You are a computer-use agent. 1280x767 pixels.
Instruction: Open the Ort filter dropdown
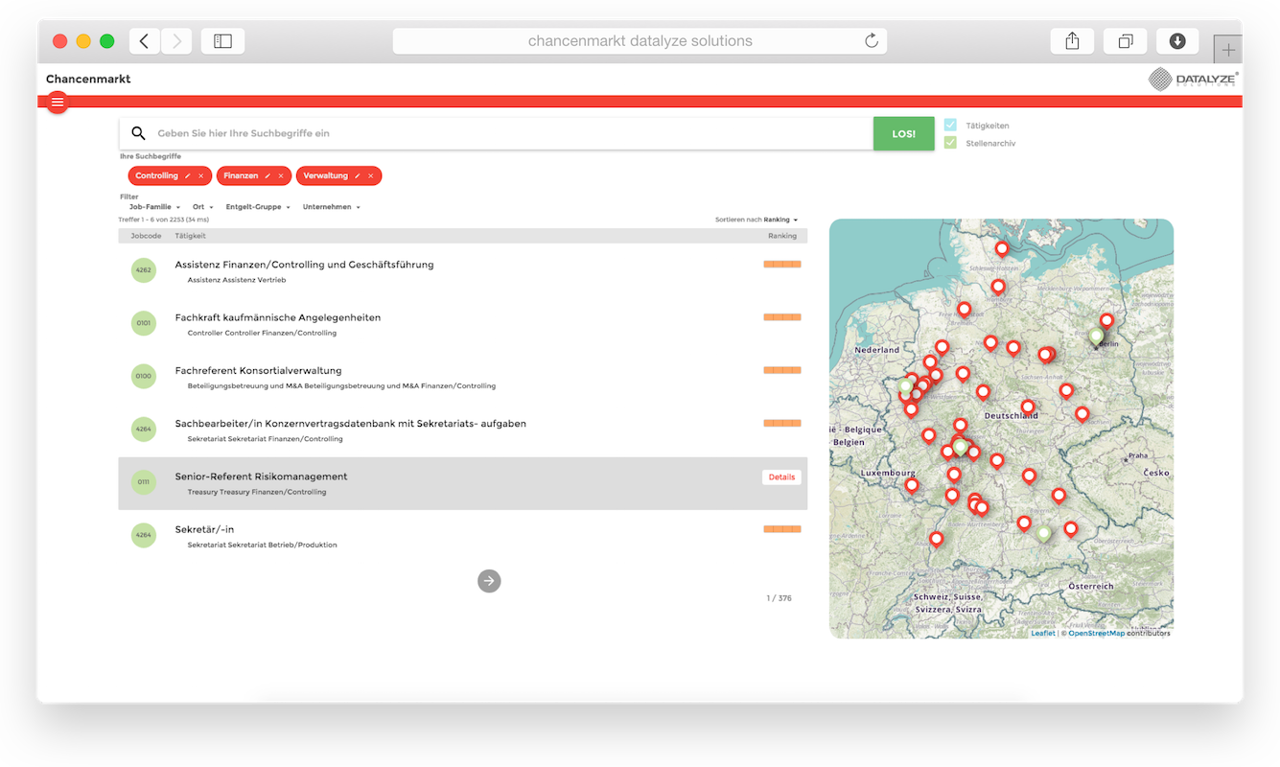click(x=202, y=207)
